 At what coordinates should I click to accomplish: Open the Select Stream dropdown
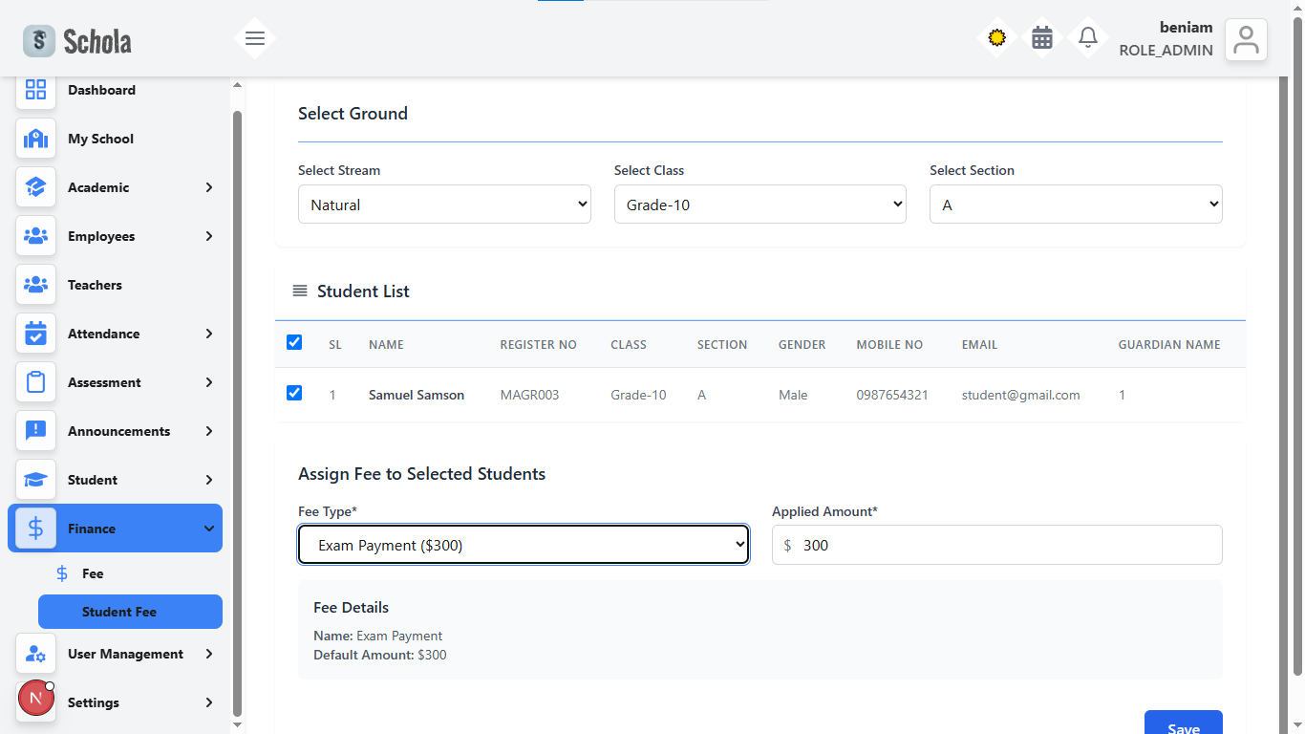click(x=444, y=205)
